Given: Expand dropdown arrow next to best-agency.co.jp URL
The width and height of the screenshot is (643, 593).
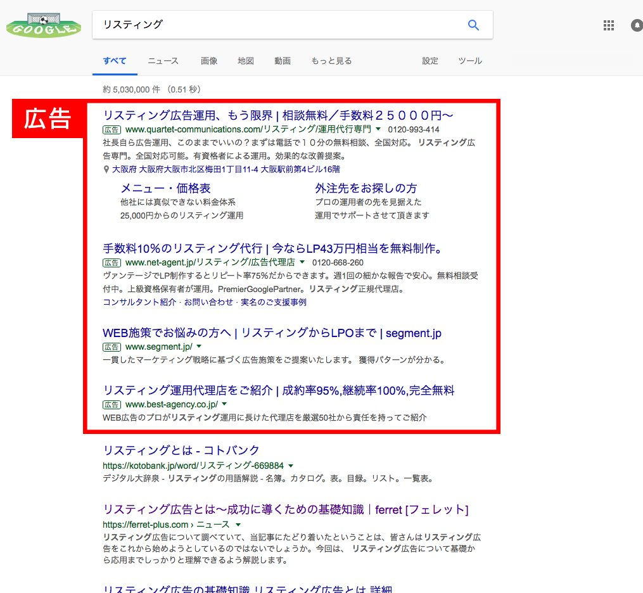Looking at the screenshot, I should 224,404.
